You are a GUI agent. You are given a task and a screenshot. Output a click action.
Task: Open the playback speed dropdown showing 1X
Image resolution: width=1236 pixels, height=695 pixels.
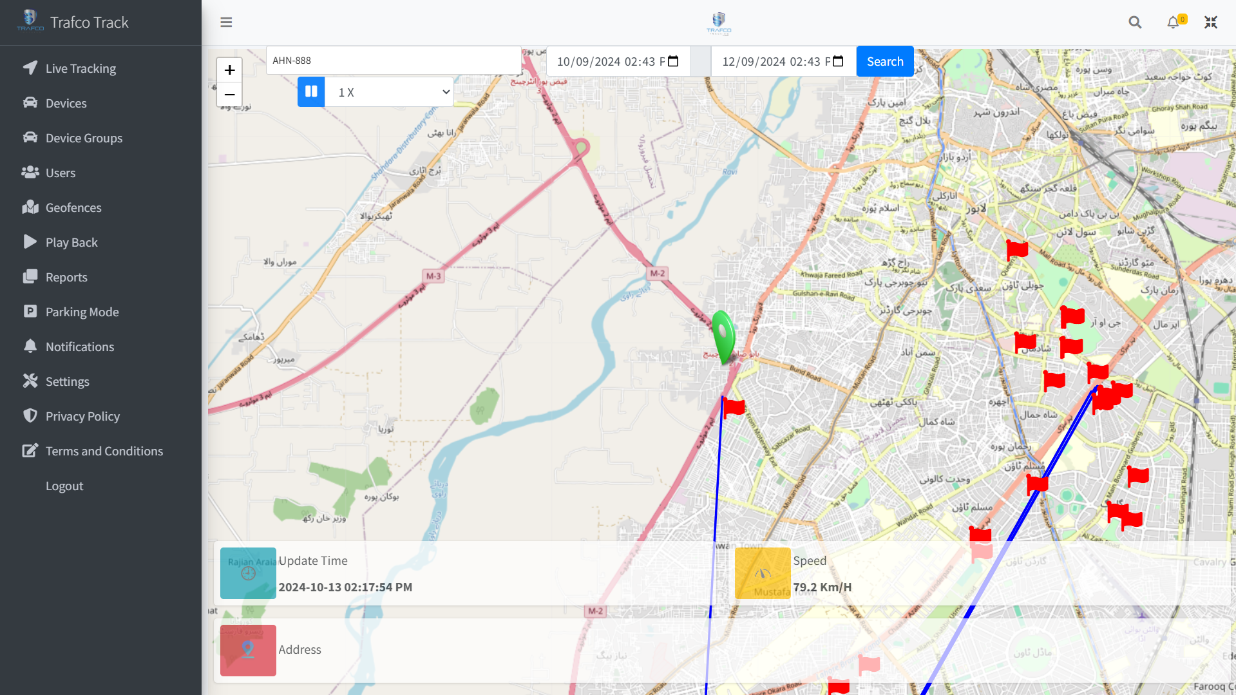click(x=389, y=91)
